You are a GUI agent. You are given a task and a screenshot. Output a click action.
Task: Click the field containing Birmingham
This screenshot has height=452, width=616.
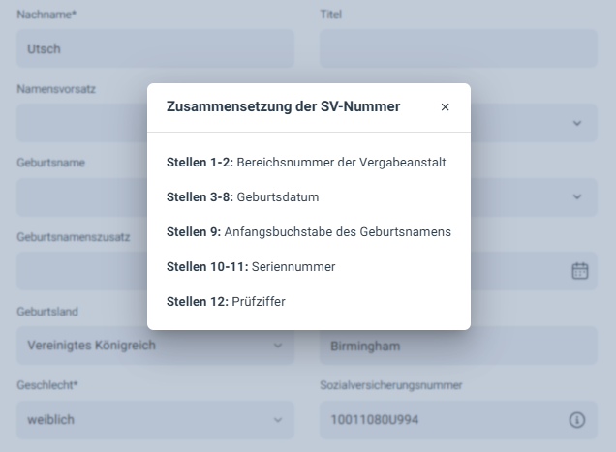pos(458,346)
